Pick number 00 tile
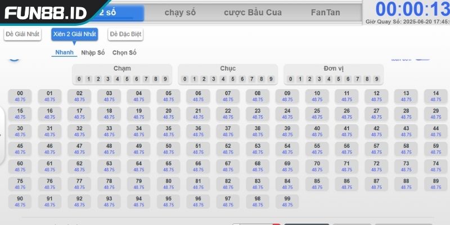The width and height of the screenshot is (450, 225). point(20,96)
